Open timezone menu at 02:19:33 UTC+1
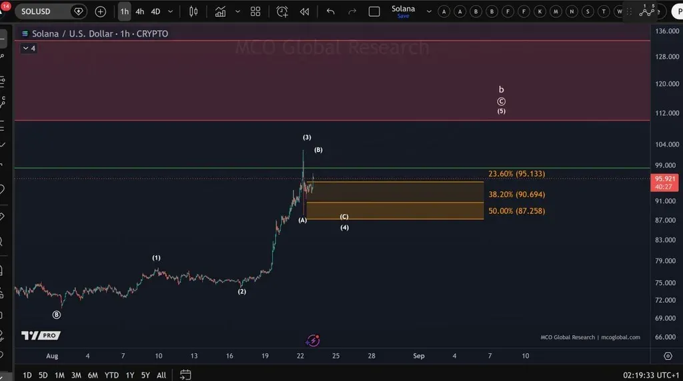The image size is (683, 381). [651, 375]
